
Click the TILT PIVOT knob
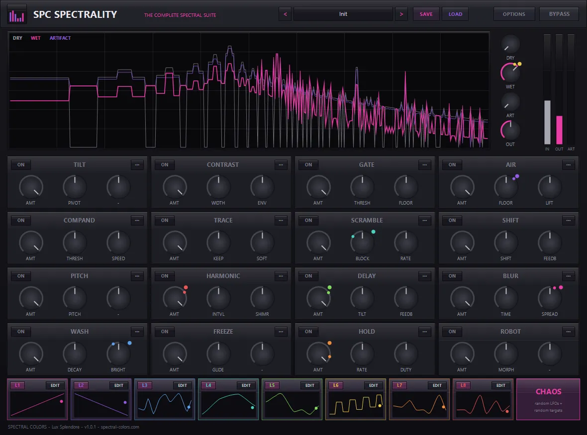click(75, 187)
